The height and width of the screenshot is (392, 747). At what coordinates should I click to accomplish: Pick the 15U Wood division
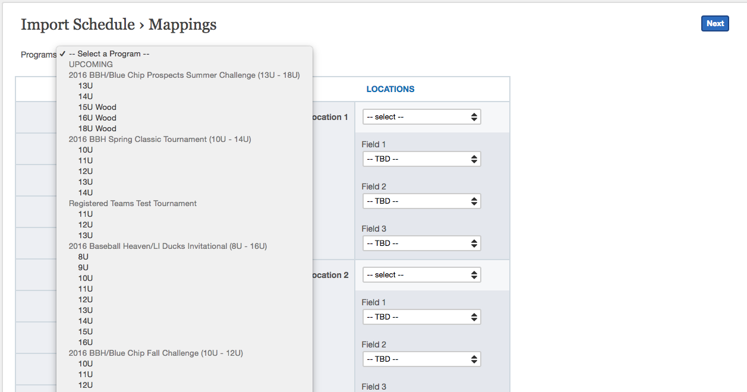(x=184, y=107)
